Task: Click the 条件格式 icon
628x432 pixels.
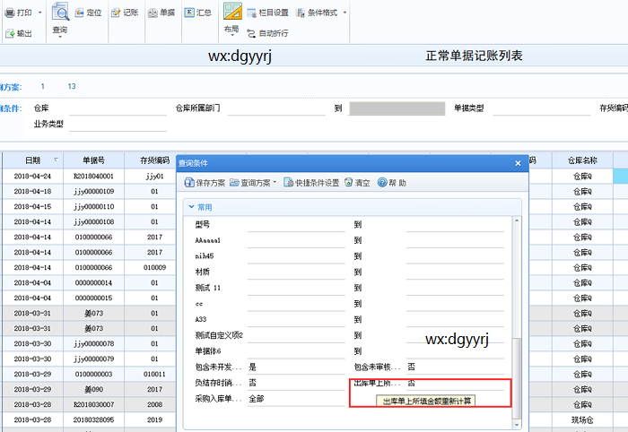Action: click(301, 13)
